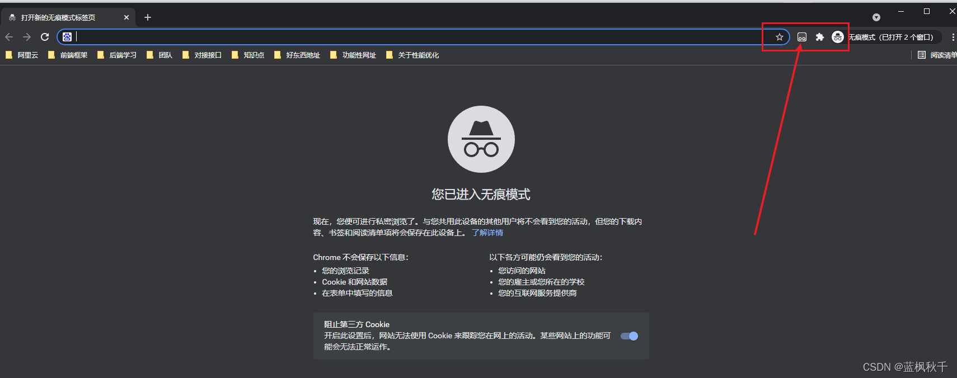Screen dimensions: 957x378
Task: Click the 您的互联网服务提供商 list item
Action: (537, 293)
